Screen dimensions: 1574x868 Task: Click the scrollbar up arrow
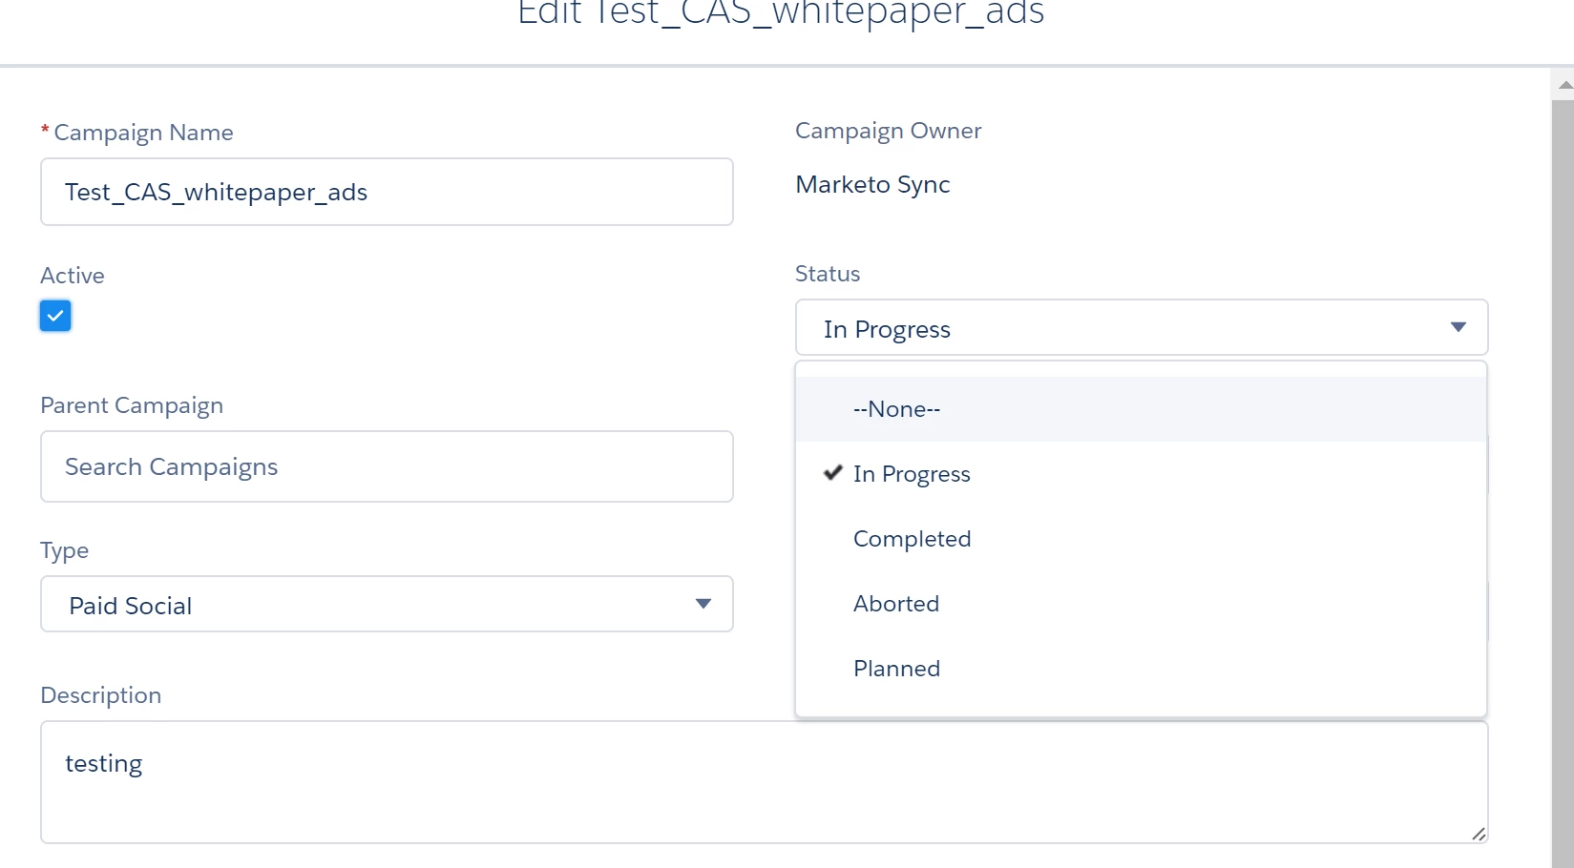(x=1564, y=85)
